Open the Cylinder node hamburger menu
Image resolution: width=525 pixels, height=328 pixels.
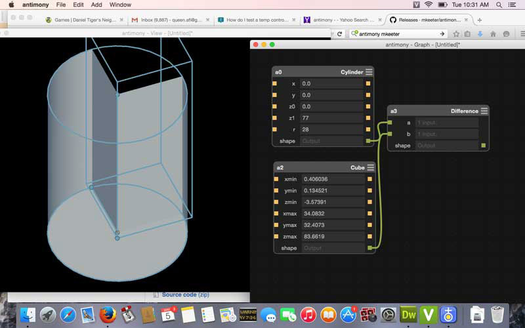click(x=369, y=72)
